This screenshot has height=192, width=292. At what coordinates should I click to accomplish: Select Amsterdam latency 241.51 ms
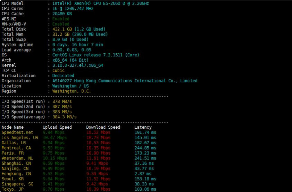click(x=145, y=158)
